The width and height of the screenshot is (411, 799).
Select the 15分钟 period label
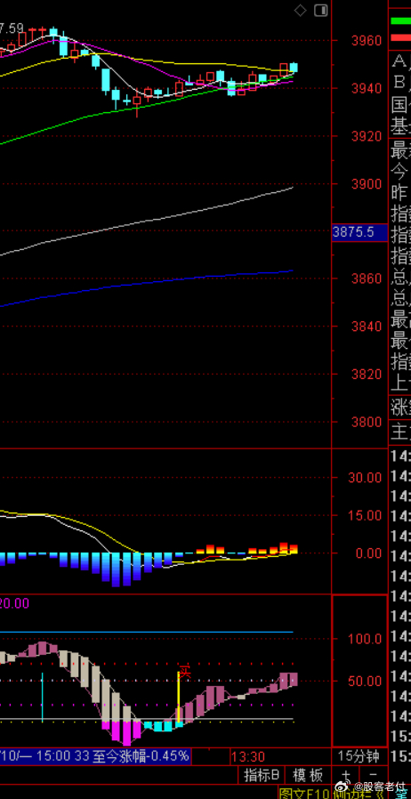tap(359, 756)
